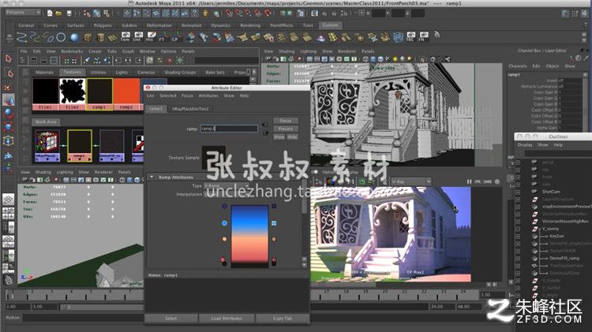Activate the blue cone Move tool in the toolbox

pyautogui.click(x=9, y=100)
